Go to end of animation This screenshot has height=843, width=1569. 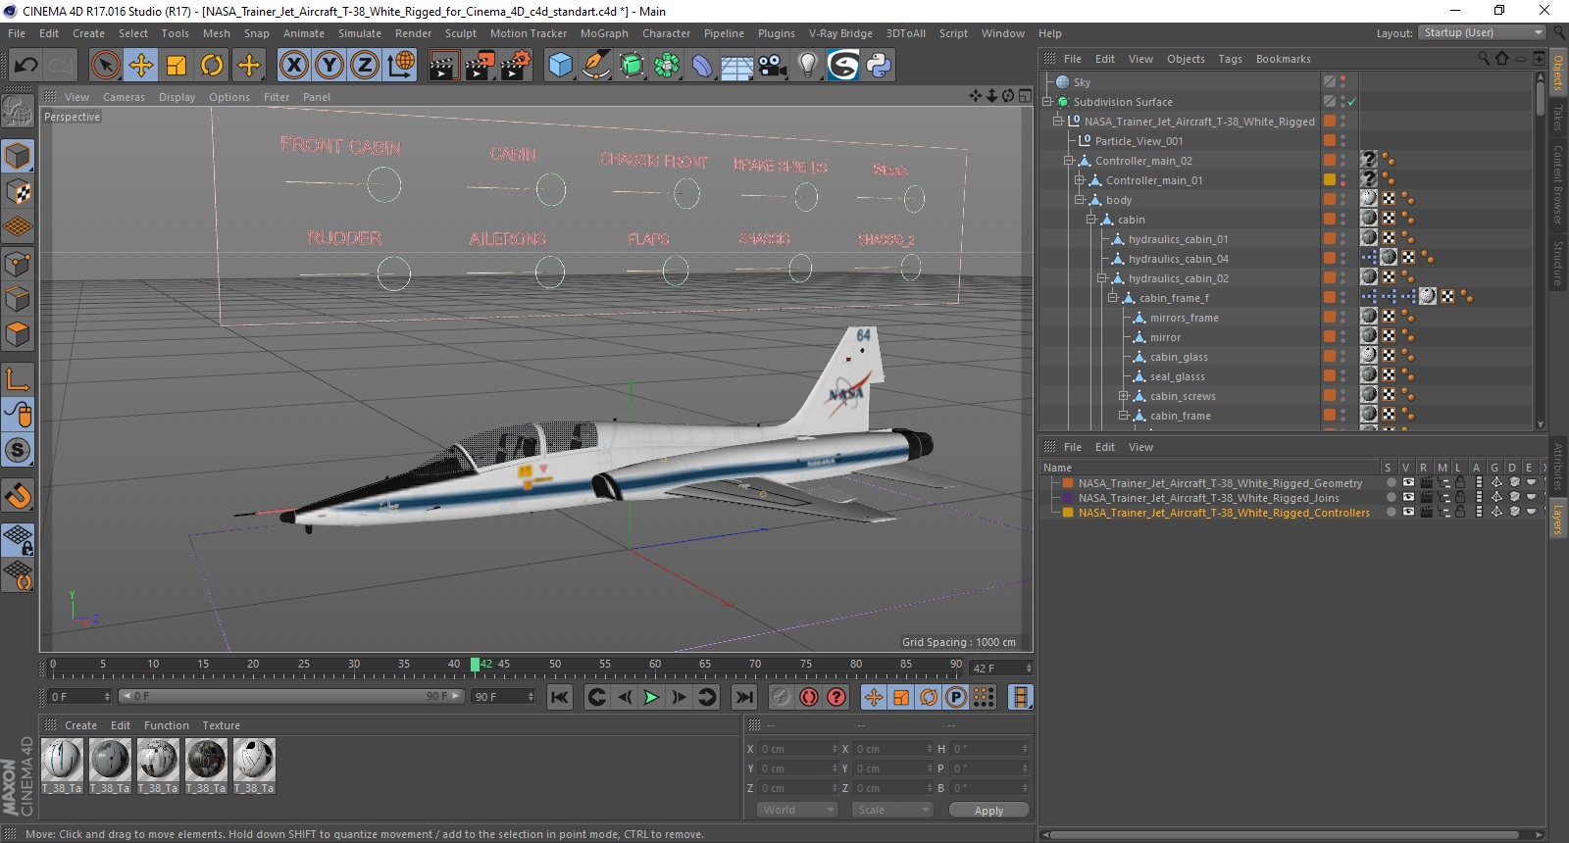point(744,697)
